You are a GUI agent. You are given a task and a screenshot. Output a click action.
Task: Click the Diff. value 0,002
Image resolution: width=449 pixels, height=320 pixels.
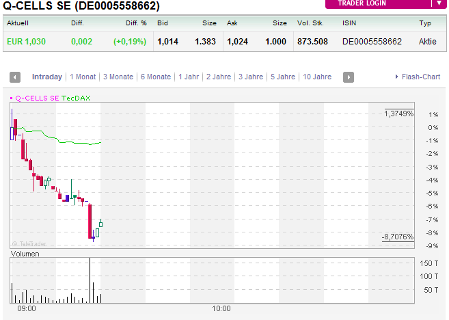tap(81, 42)
